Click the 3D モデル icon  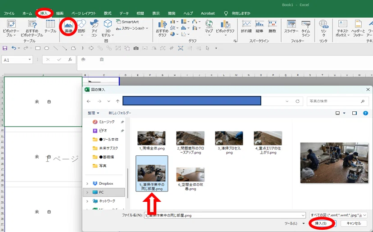coord(108,24)
